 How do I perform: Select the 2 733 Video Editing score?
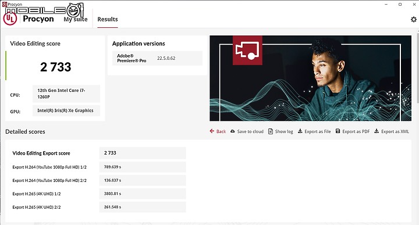pos(56,67)
